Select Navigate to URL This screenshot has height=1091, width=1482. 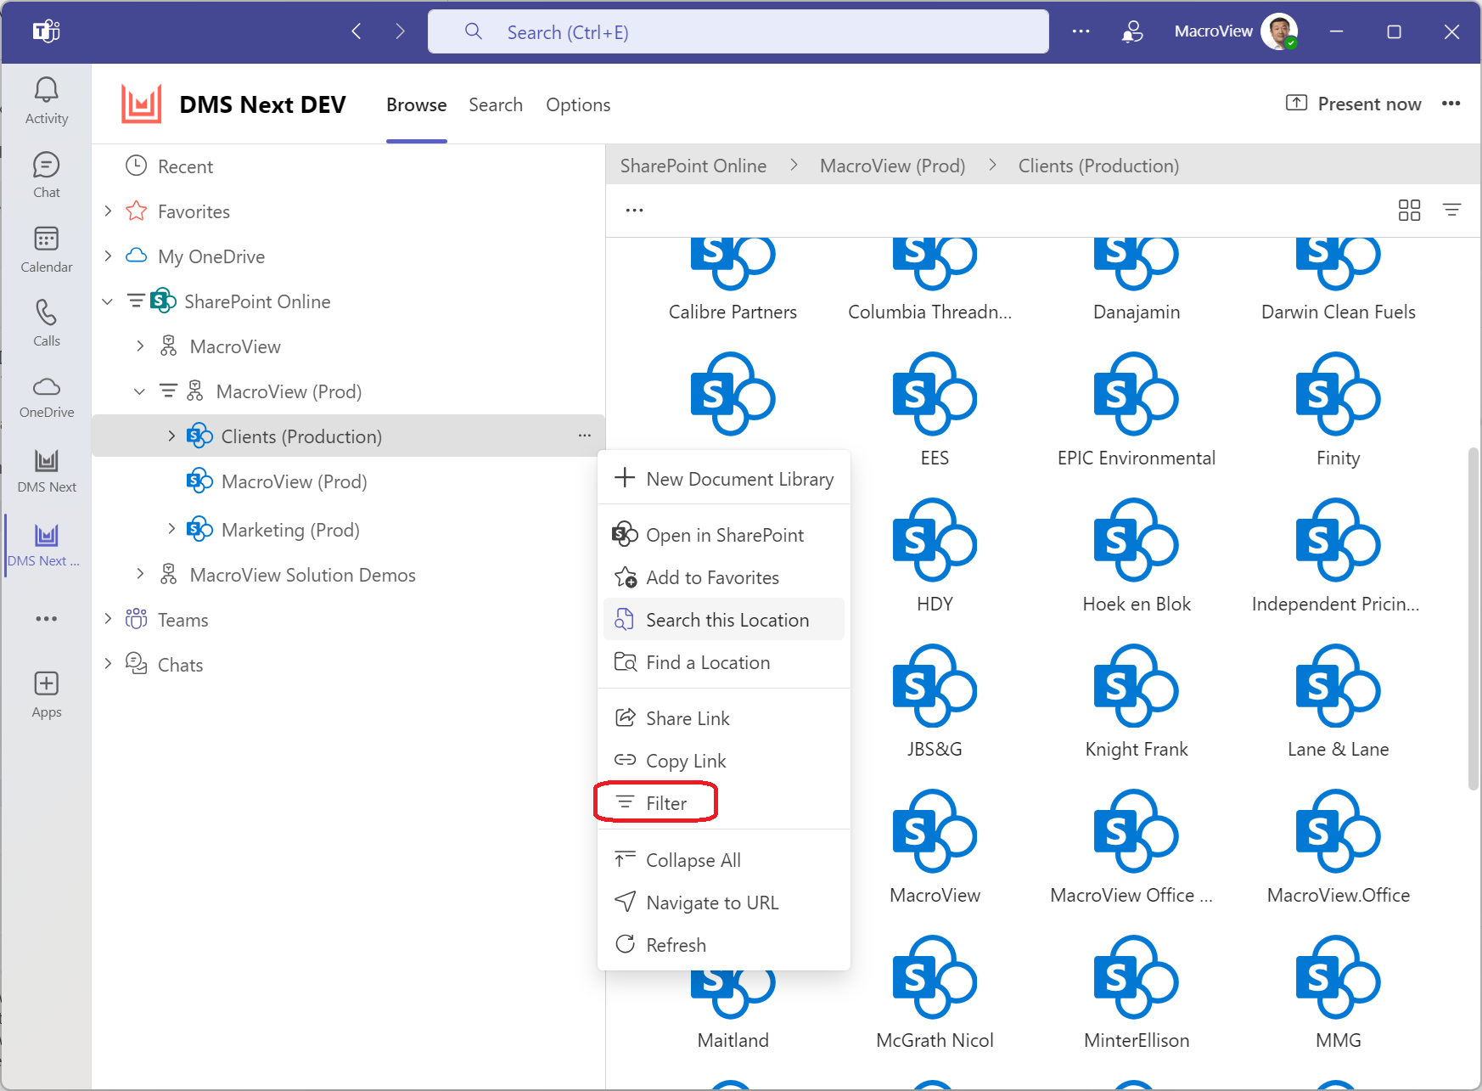point(724,902)
